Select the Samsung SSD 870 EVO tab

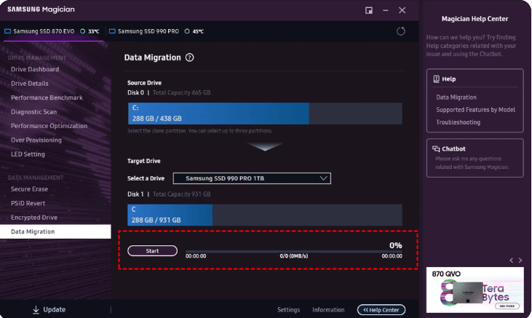click(53, 31)
